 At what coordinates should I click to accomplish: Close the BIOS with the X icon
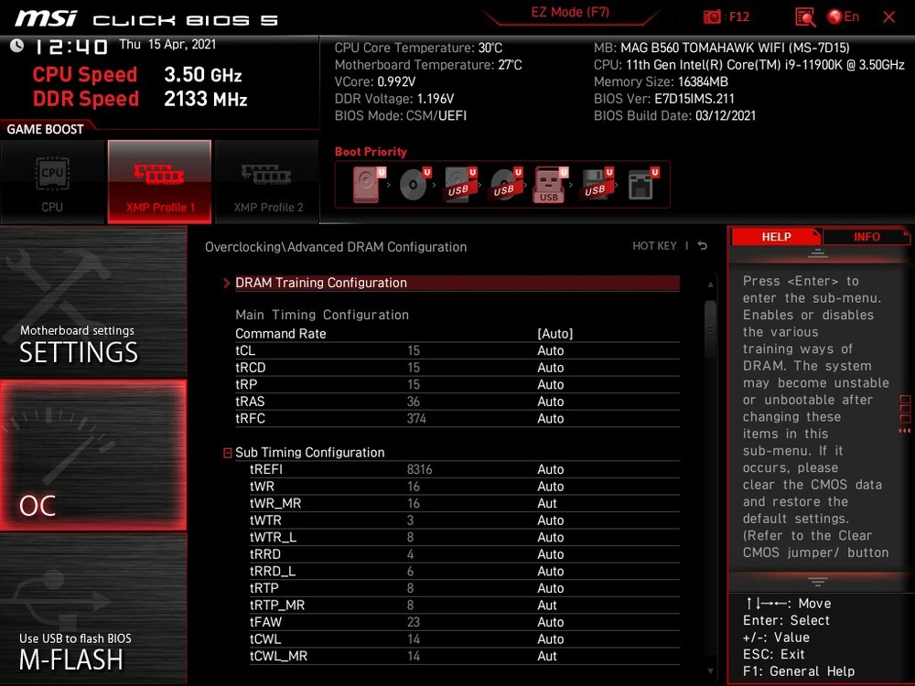[888, 16]
